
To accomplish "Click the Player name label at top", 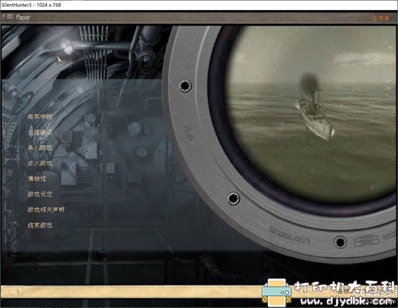I will pyautogui.click(x=23, y=17).
